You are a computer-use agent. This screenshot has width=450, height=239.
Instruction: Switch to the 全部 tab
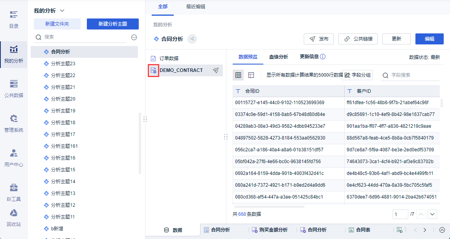point(163,7)
